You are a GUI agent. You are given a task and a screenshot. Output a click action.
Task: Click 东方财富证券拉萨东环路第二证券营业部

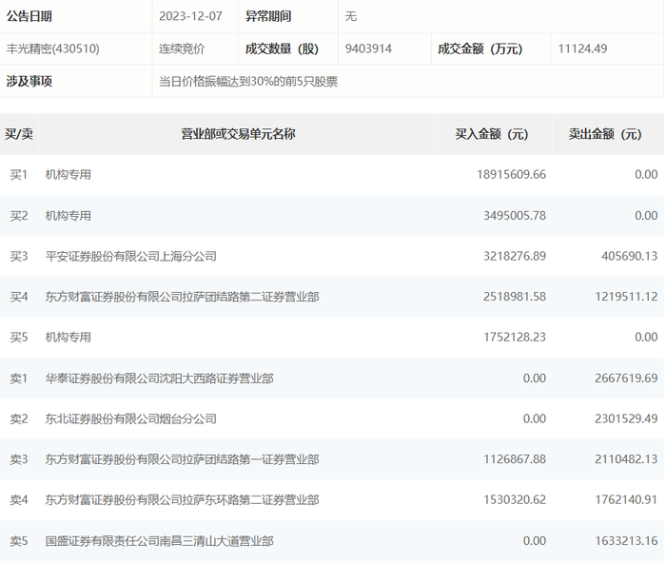183,499
